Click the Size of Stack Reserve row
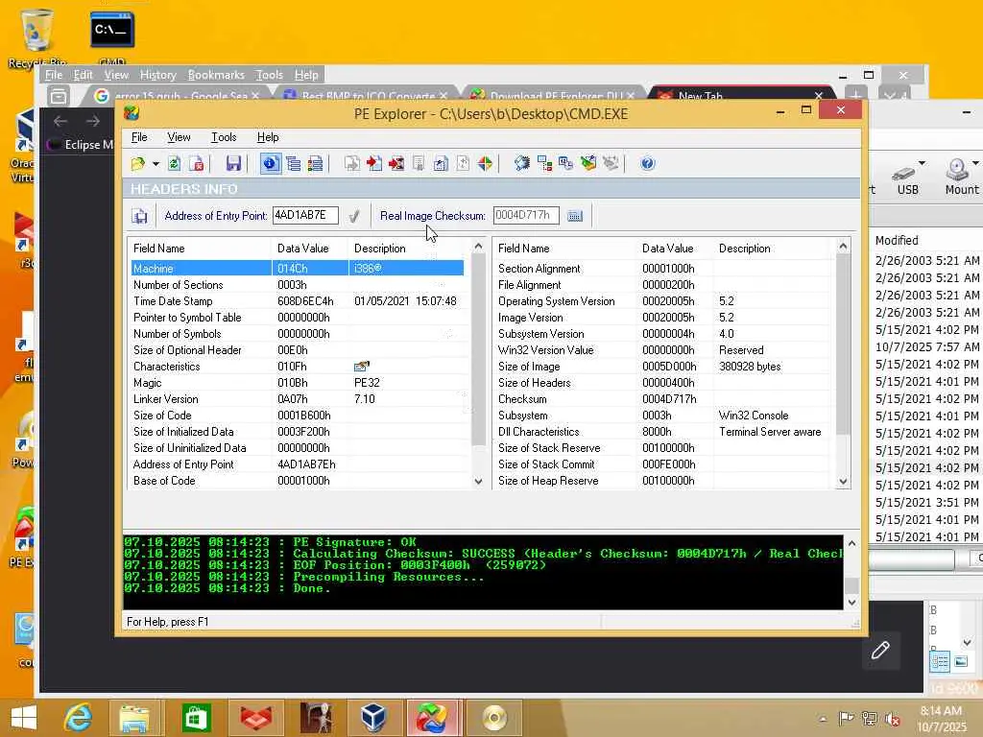983x737 pixels. click(x=664, y=447)
